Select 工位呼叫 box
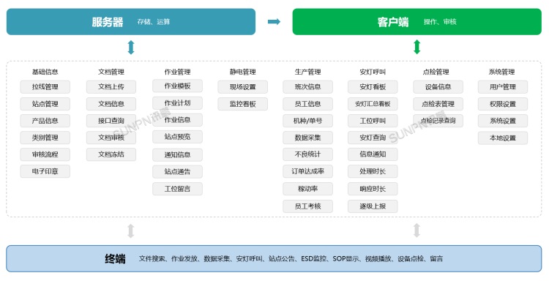Viewport: 549px width, 281px height. click(373, 121)
